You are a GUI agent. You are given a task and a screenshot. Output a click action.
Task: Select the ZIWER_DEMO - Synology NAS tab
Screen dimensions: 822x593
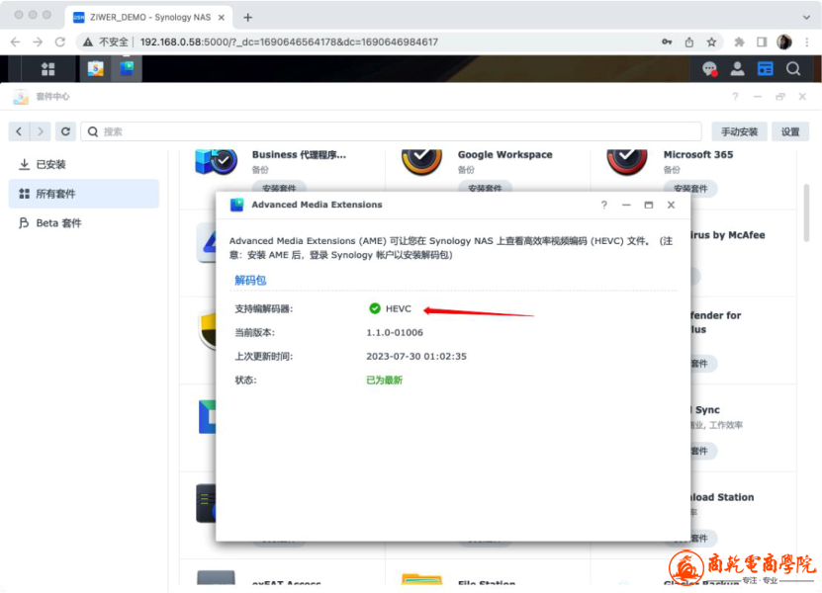(149, 17)
